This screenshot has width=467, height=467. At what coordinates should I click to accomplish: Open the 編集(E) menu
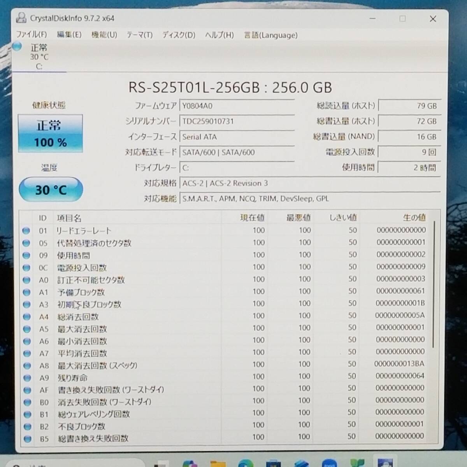click(x=69, y=34)
